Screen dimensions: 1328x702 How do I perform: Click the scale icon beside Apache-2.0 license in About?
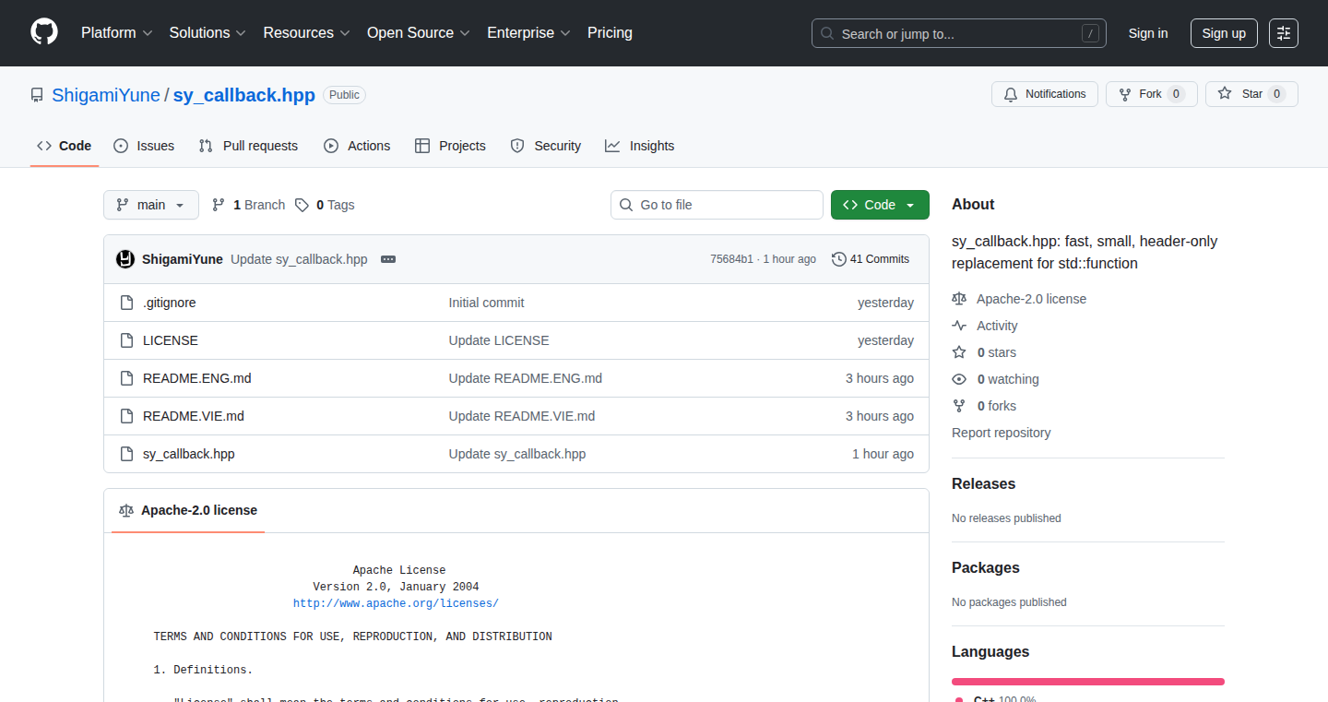[x=959, y=299]
